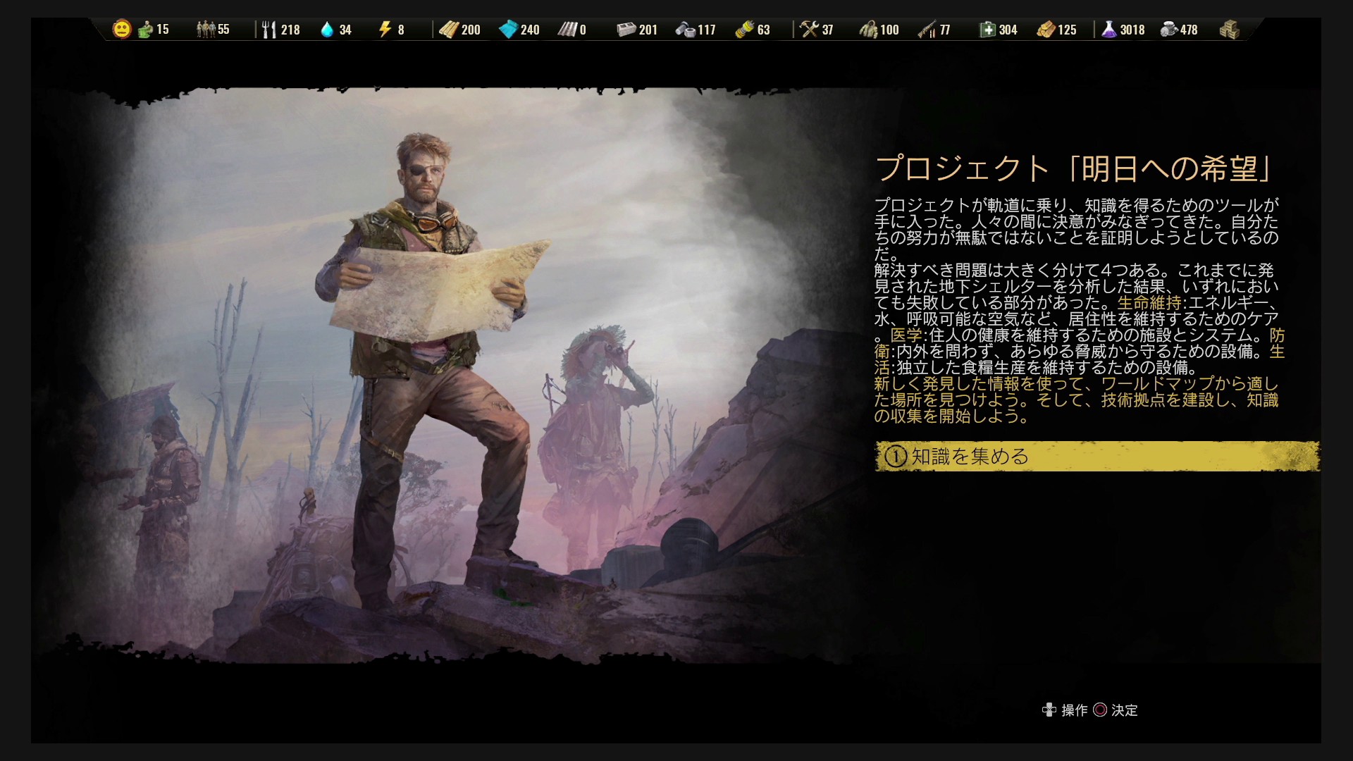Click the concrete blocks resource icon
The image size is (1353, 761).
tap(626, 30)
